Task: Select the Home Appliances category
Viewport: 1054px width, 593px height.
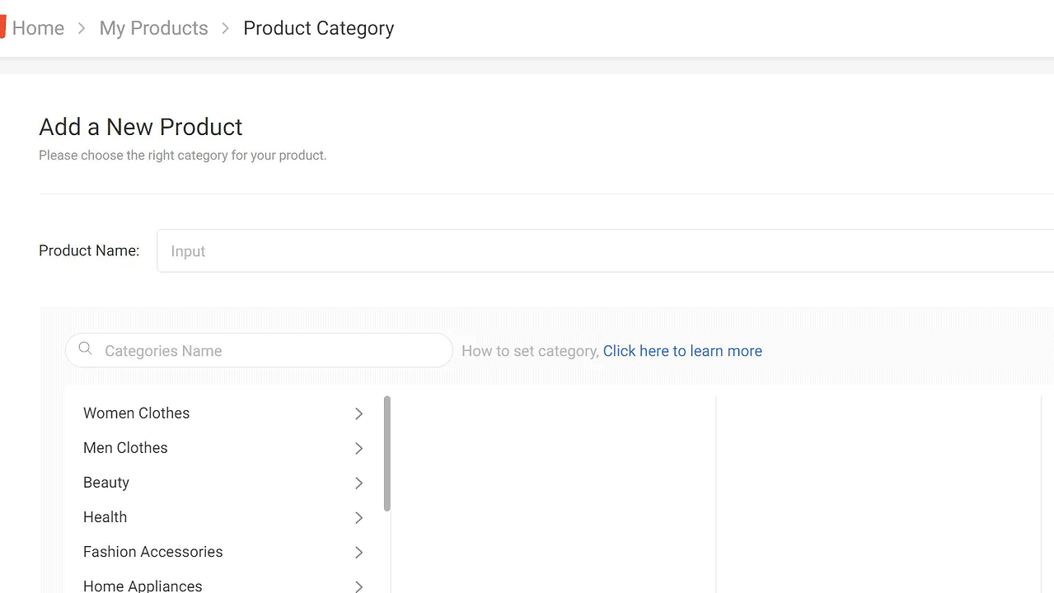Action: tap(143, 585)
